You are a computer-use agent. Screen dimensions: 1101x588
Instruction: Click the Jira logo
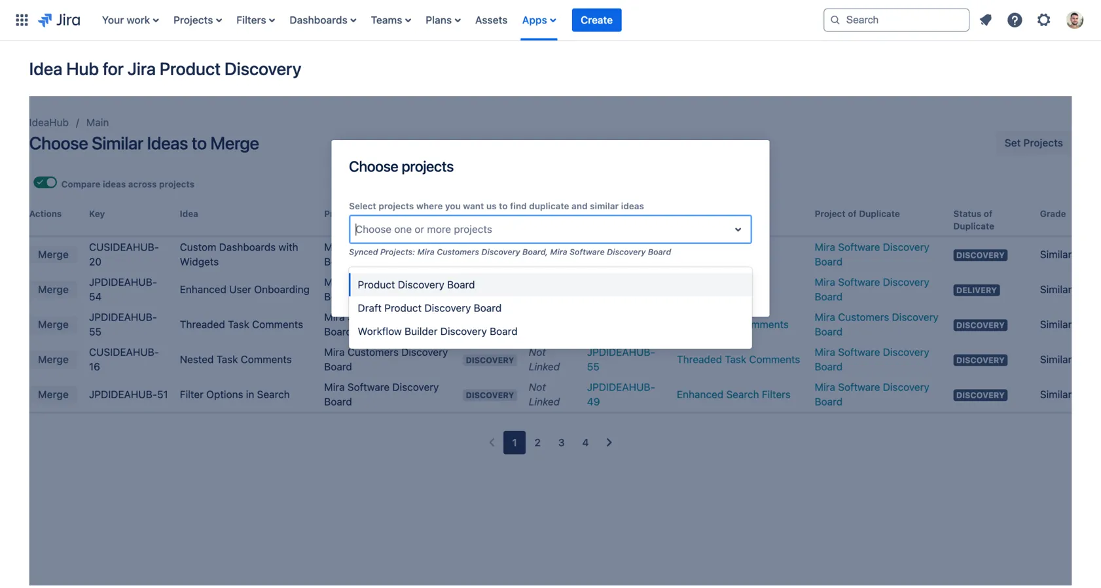coord(59,20)
